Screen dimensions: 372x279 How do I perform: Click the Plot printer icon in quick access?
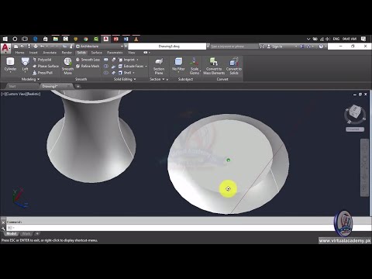36,46
